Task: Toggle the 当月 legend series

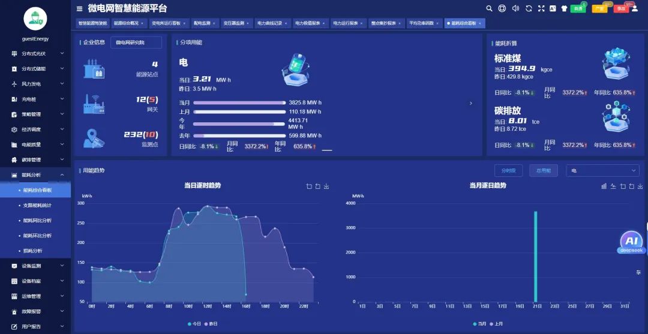Action: click(x=480, y=324)
